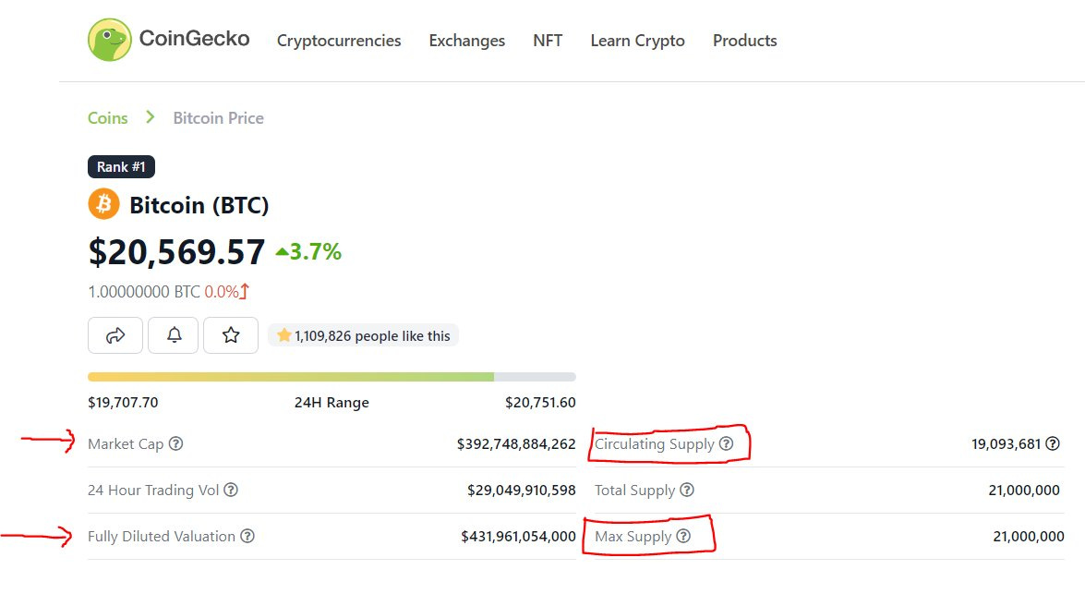Click the $20,569.57 price
Viewport: 1085px width, 606px height.
pyautogui.click(x=176, y=251)
